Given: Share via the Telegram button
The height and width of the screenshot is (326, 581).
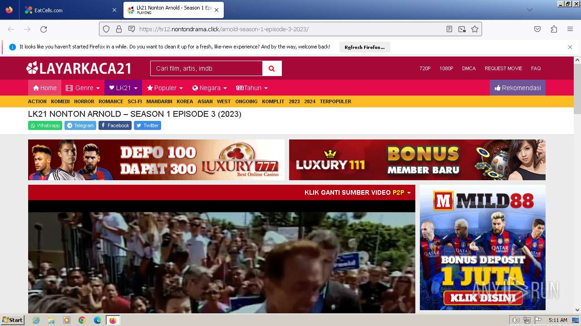Looking at the screenshot, I should click(80, 125).
